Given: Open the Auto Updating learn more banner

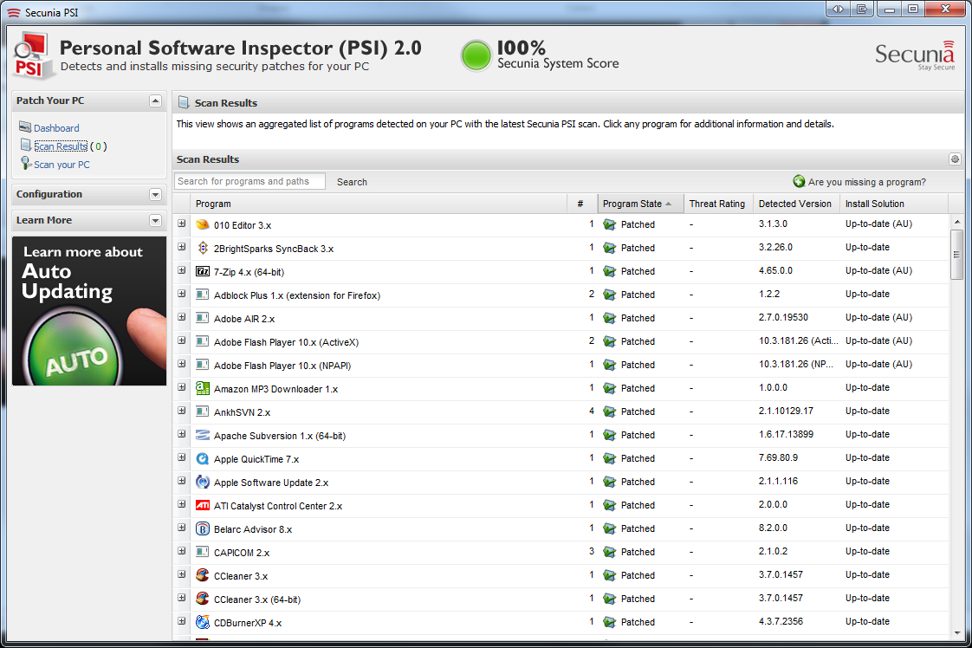Looking at the screenshot, I should 89,311.
